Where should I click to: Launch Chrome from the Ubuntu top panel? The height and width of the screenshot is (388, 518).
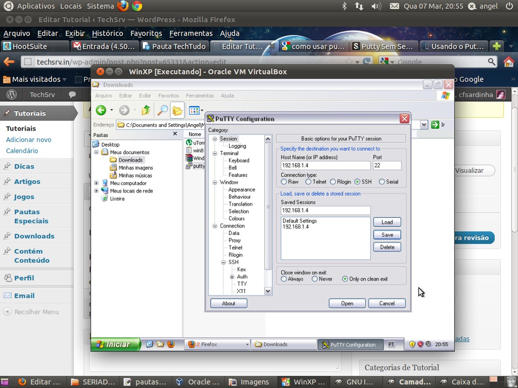pyautogui.click(x=137, y=6)
